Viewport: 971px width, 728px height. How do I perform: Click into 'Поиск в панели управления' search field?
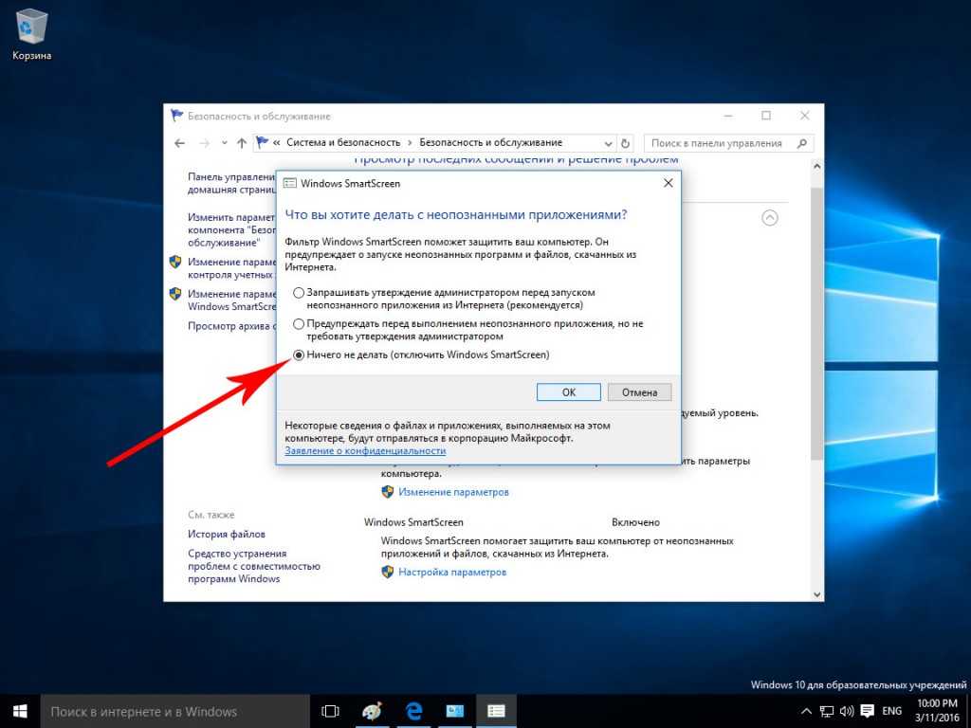729,143
